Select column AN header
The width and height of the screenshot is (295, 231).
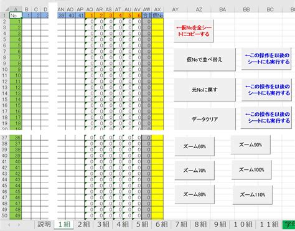(x=61, y=9)
